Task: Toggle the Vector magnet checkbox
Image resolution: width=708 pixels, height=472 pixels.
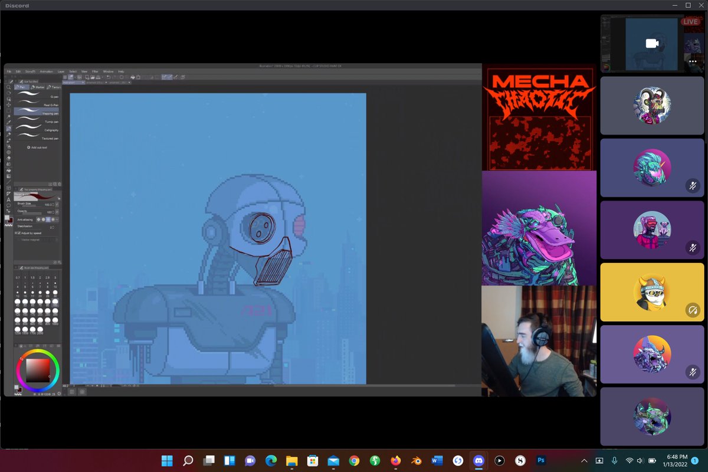Action: 18,240
